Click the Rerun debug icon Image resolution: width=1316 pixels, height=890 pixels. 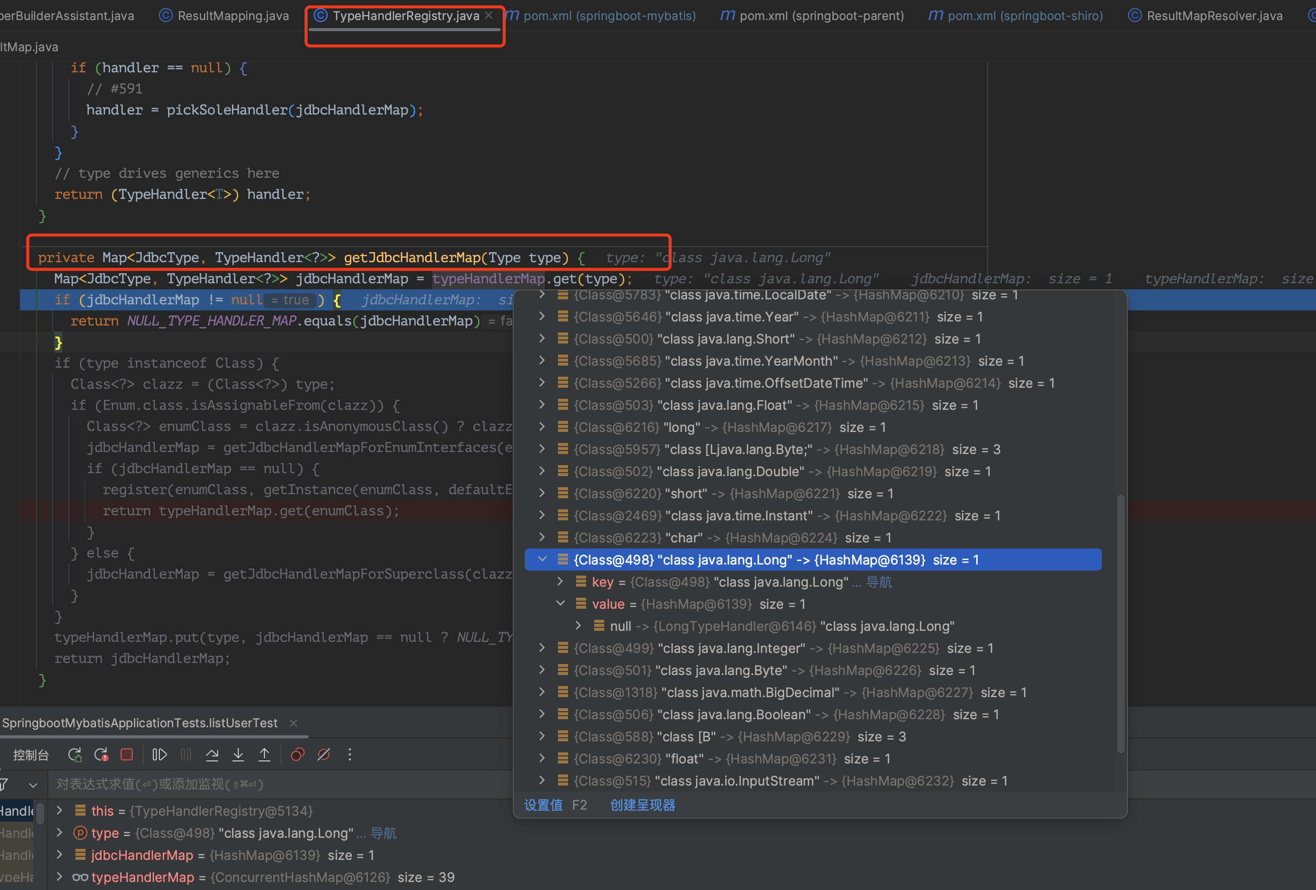[x=74, y=755]
